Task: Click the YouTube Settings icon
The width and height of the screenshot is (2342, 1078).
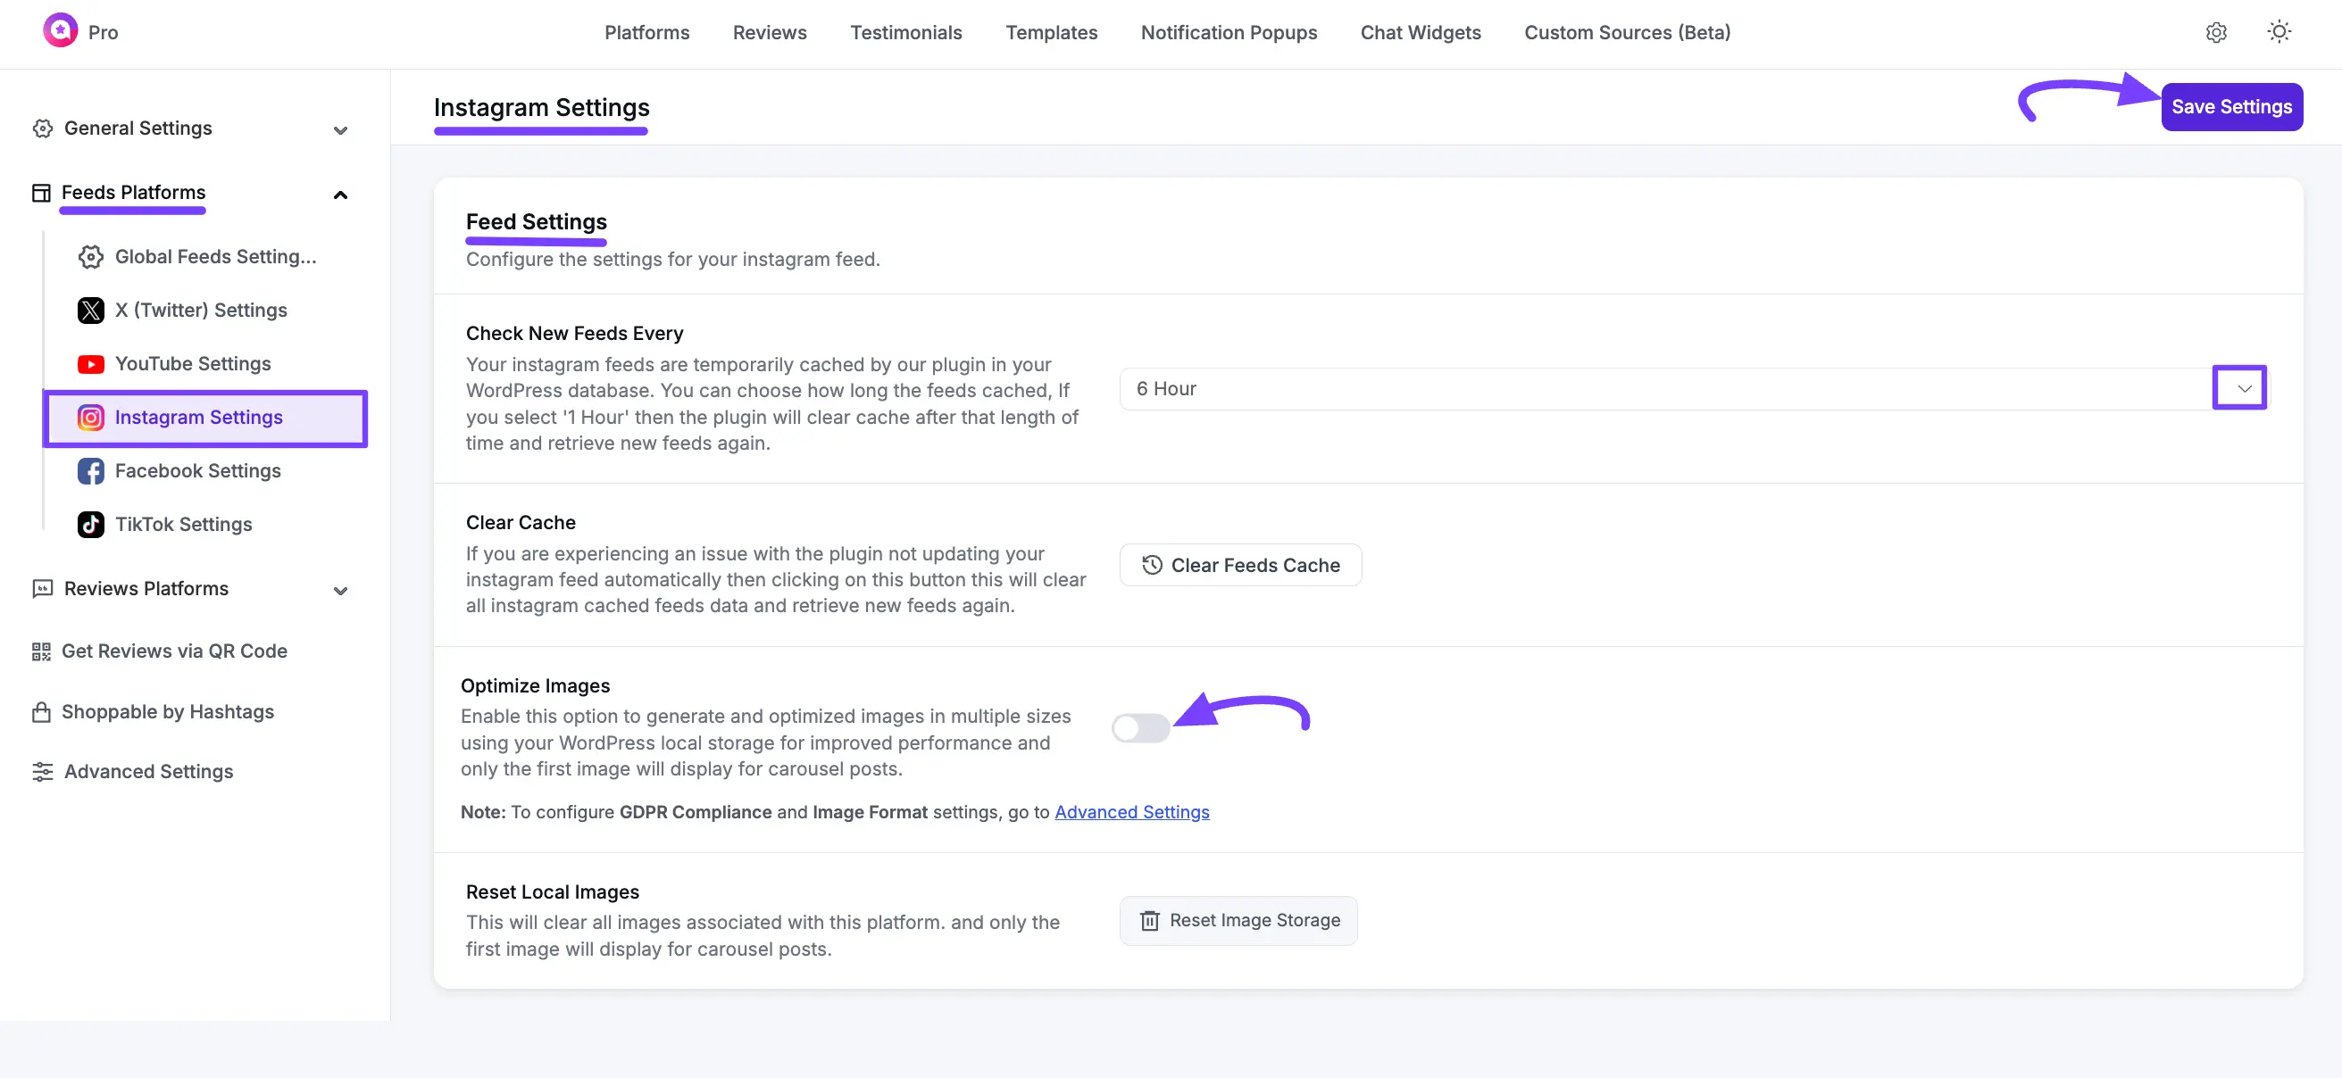Action: [x=90, y=363]
